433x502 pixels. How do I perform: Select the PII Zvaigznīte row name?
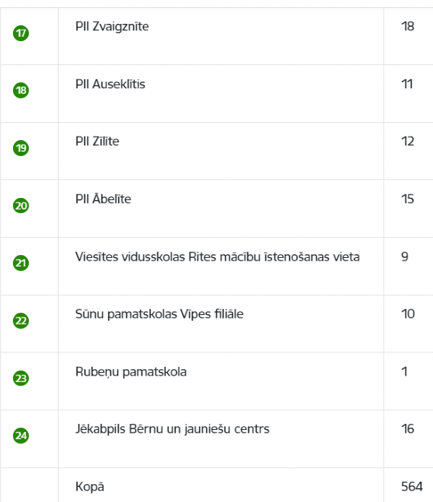coord(112,27)
